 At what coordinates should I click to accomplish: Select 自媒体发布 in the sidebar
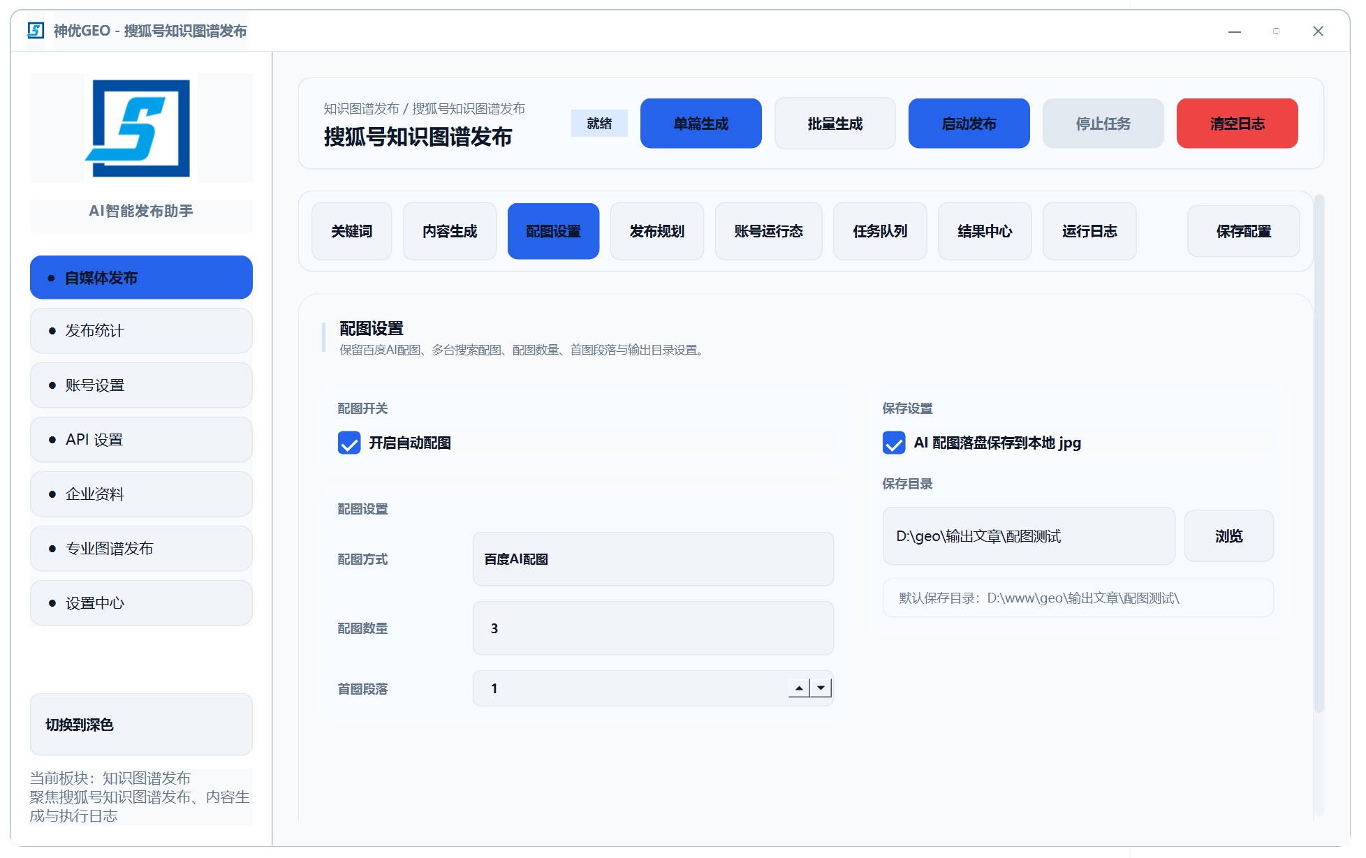(x=141, y=277)
